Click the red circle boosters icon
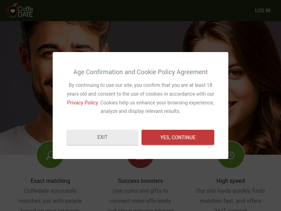The height and width of the screenshot is (211, 281). click(140, 163)
